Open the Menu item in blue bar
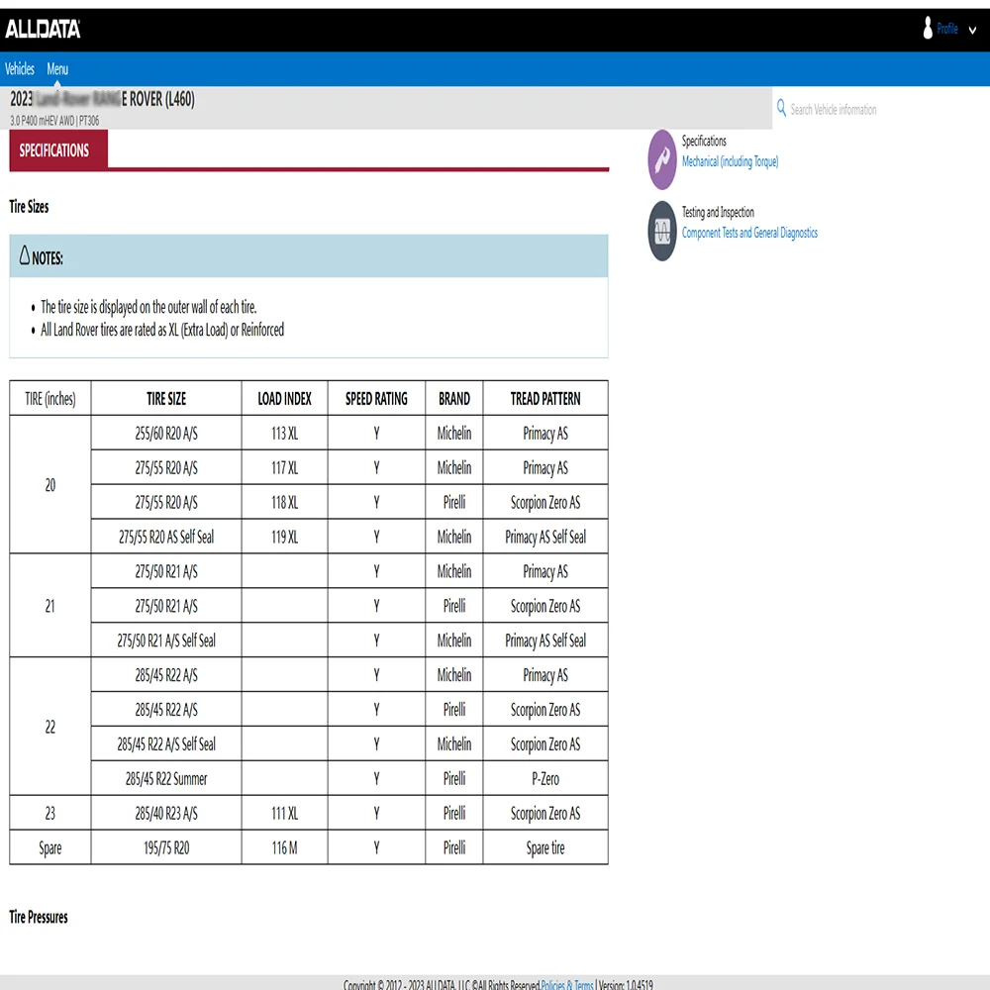This screenshot has width=990, height=990. point(57,69)
